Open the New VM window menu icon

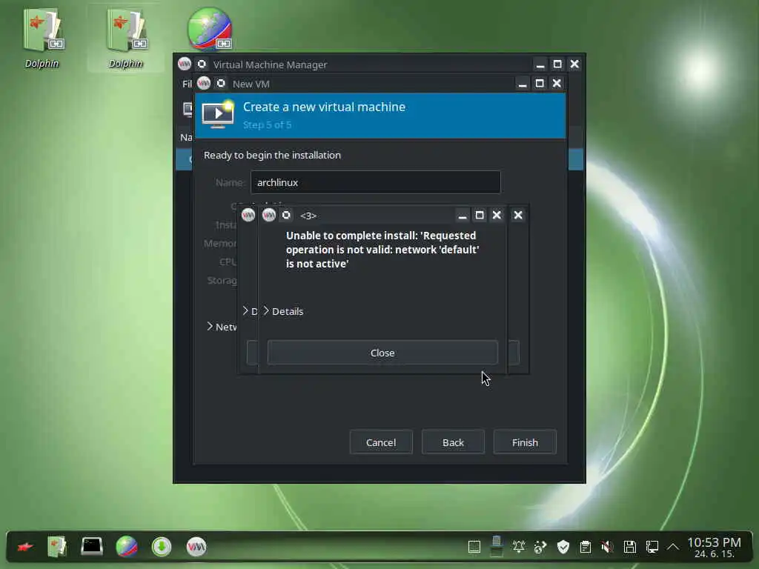click(204, 83)
